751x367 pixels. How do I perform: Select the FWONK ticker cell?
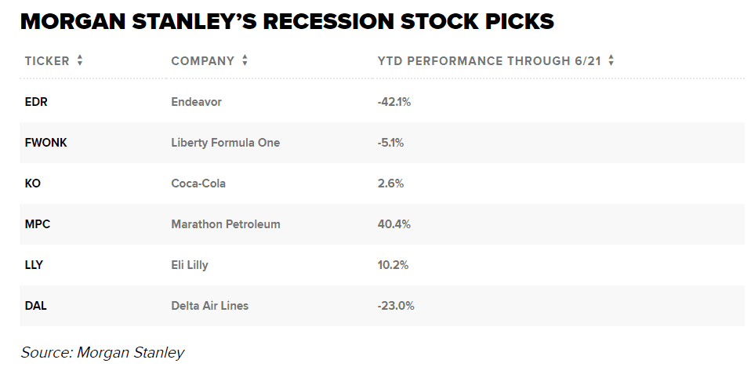(46, 143)
